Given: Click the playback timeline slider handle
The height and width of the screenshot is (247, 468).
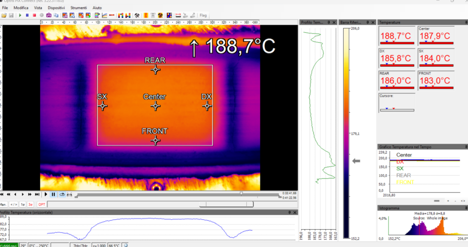Looking at the screenshot, I should [241, 194].
